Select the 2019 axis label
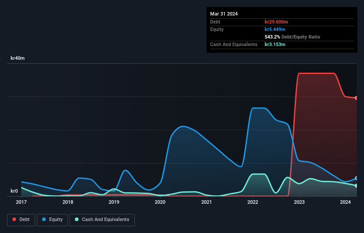Viewport: 364px width, 233px height. (x=114, y=202)
